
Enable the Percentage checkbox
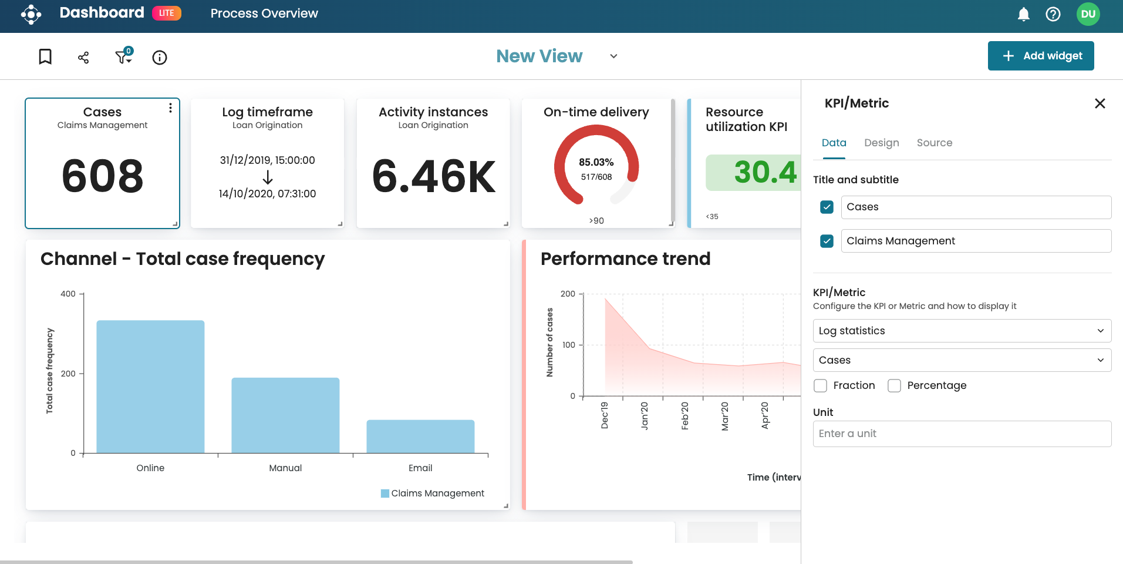tap(894, 386)
